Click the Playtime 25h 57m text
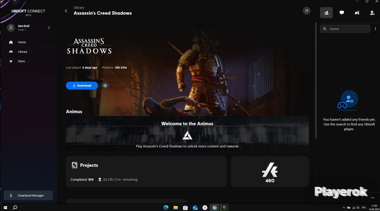Image resolution: width=380 pixels, height=211 pixels. [x=114, y=67]
